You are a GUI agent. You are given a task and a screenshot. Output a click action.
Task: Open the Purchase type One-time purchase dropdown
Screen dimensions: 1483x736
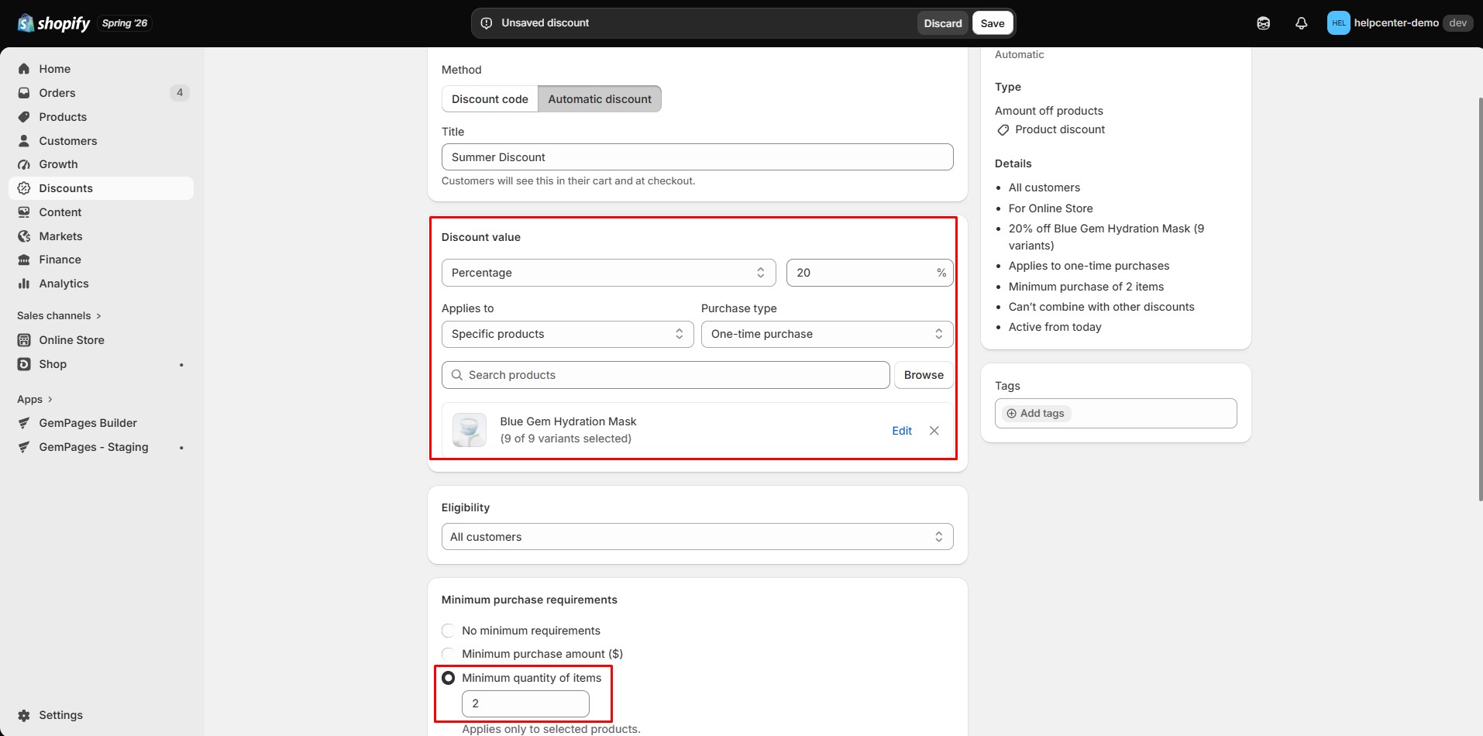click(x=827, y=334)
